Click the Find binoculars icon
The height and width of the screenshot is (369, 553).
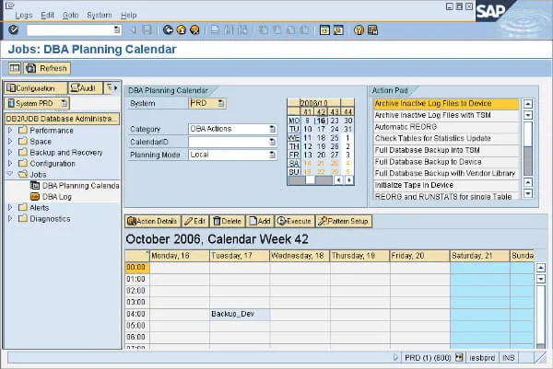(x=229, y=30)
